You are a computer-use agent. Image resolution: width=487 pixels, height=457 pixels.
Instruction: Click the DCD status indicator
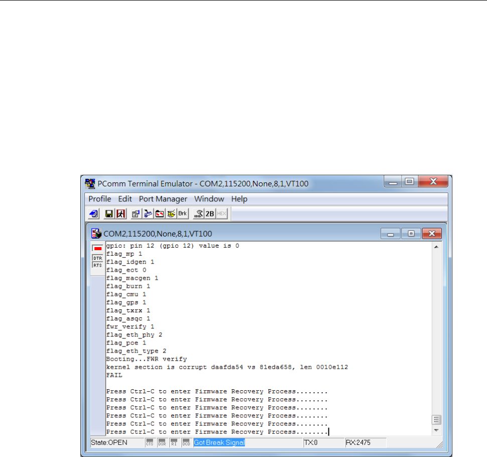pos(186,442)
